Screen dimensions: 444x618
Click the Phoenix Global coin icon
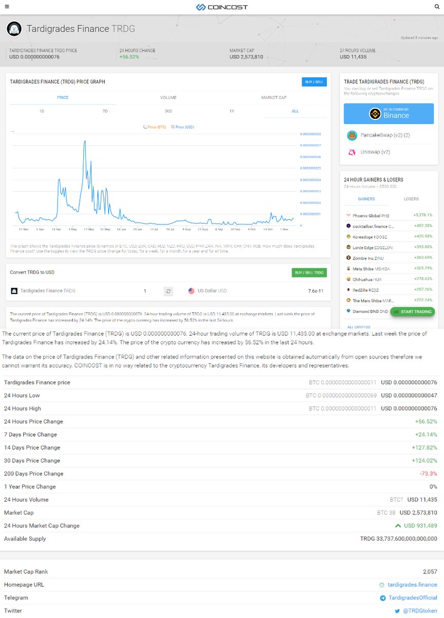click(x=348, y=215)
